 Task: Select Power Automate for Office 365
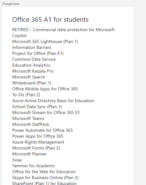pyautogui.click(x=42, y=130)
